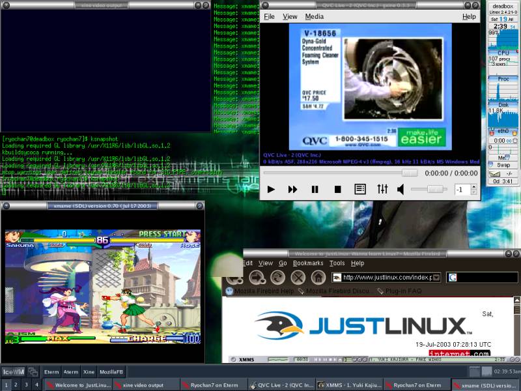Activate the xmame (SDL) taskbar entry
521x391 pixels.
point(485,385)
